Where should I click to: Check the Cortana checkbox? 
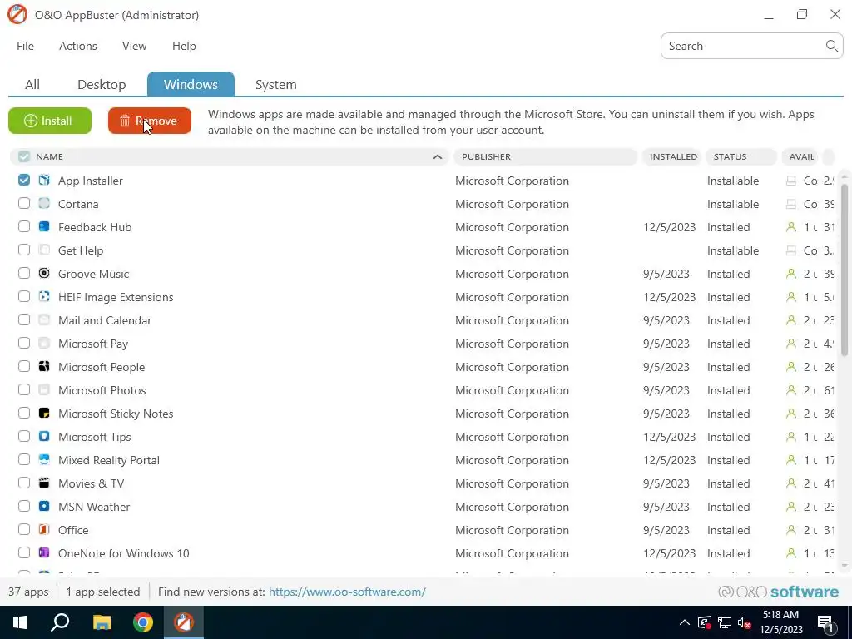[24, 203]
